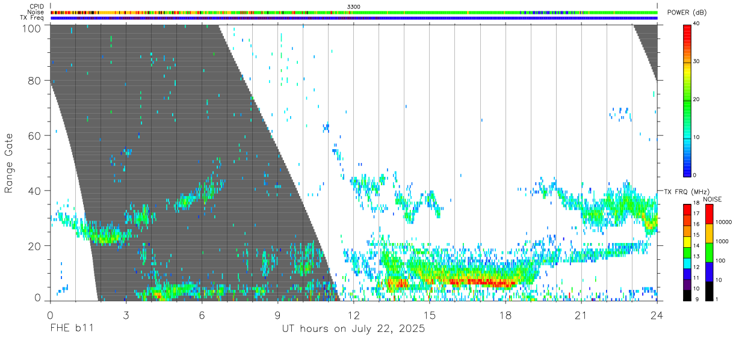Click the POWER (dB) colorbar title

(687, 13)
